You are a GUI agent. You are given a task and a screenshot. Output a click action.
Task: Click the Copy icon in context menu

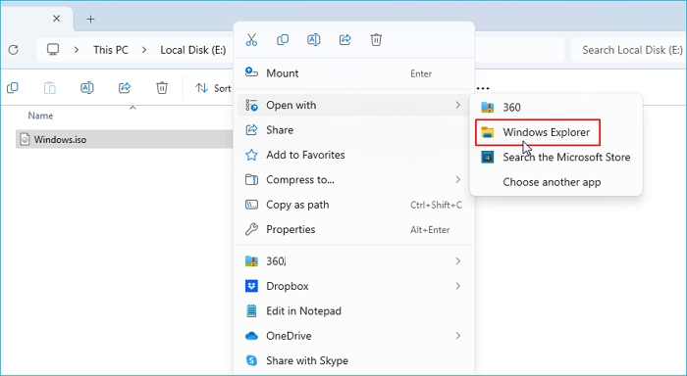283,40
